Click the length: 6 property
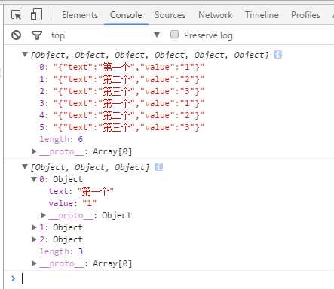Image resolution: width=334 pixels, height=289 pixels. tap(61, 139)
